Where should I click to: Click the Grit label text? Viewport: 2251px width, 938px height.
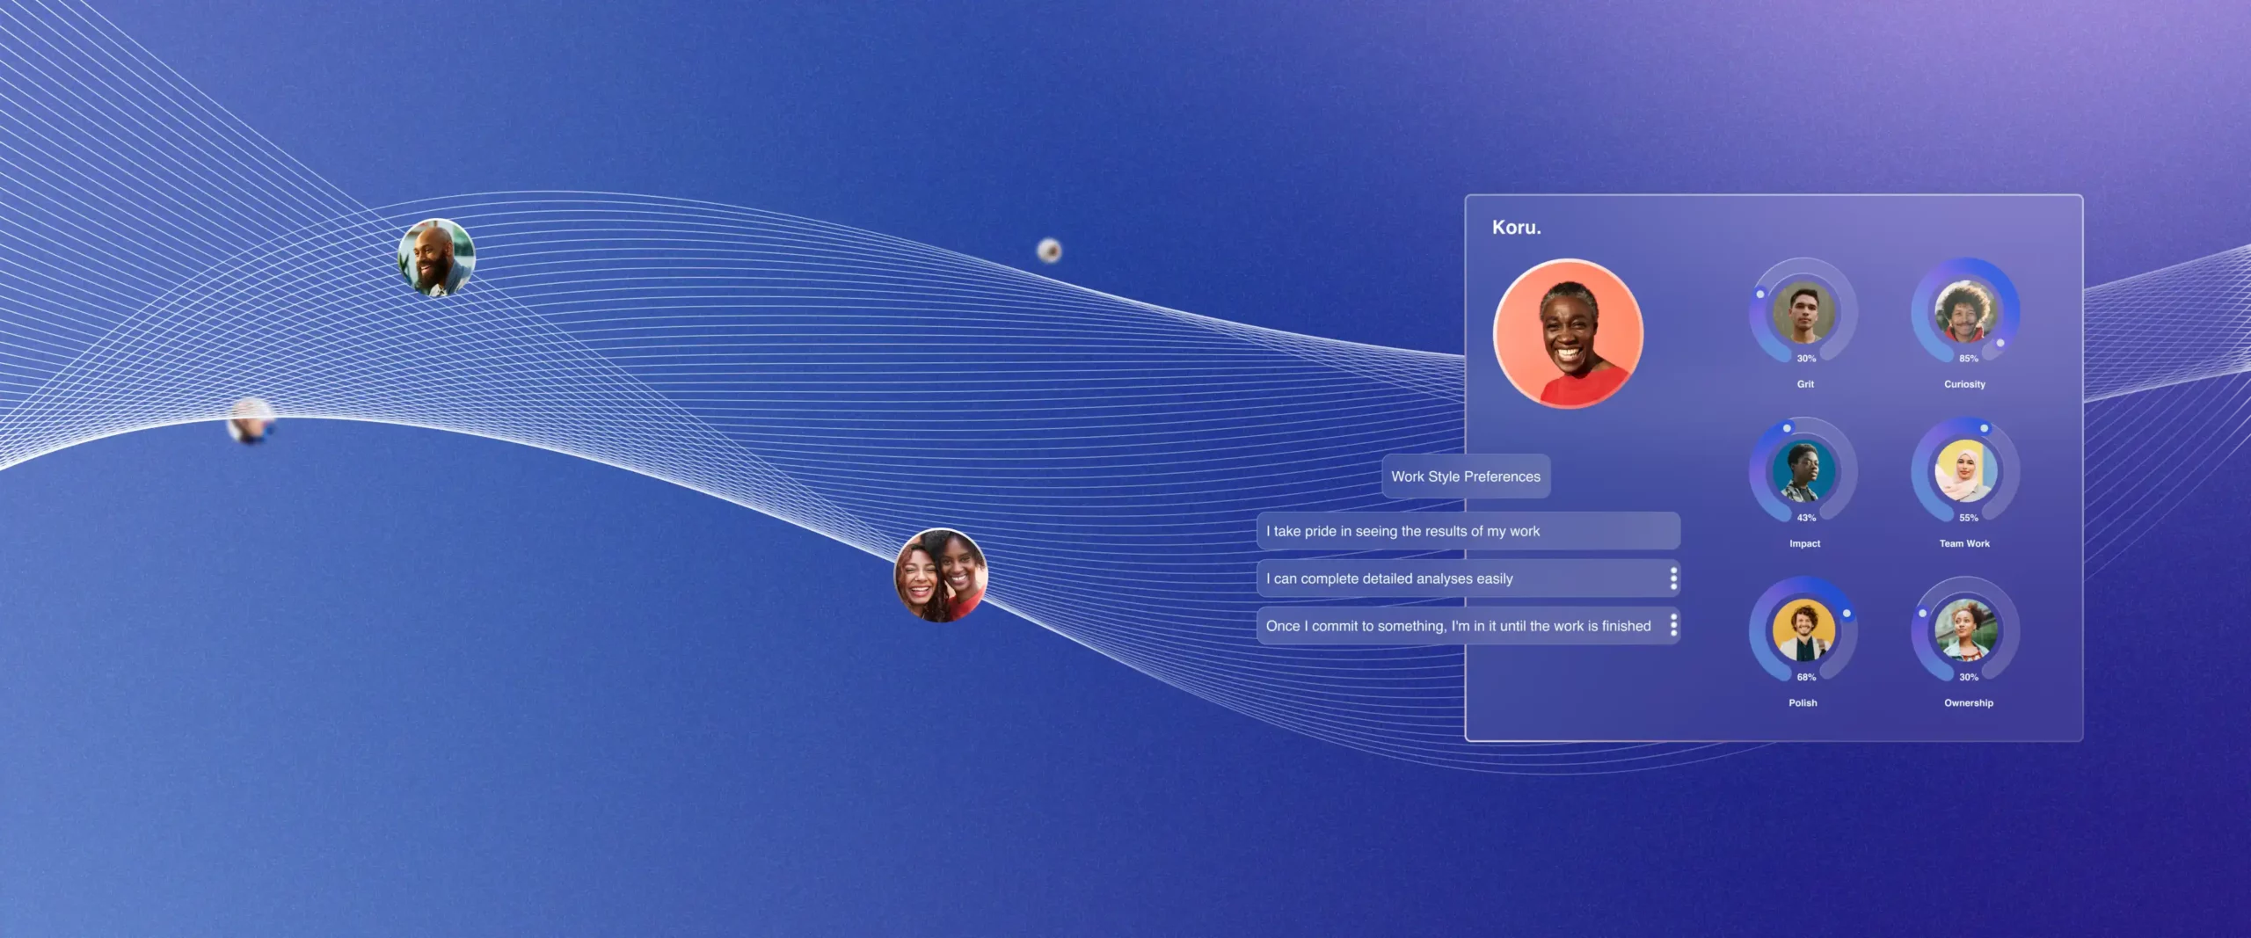tap(1805, 384)
